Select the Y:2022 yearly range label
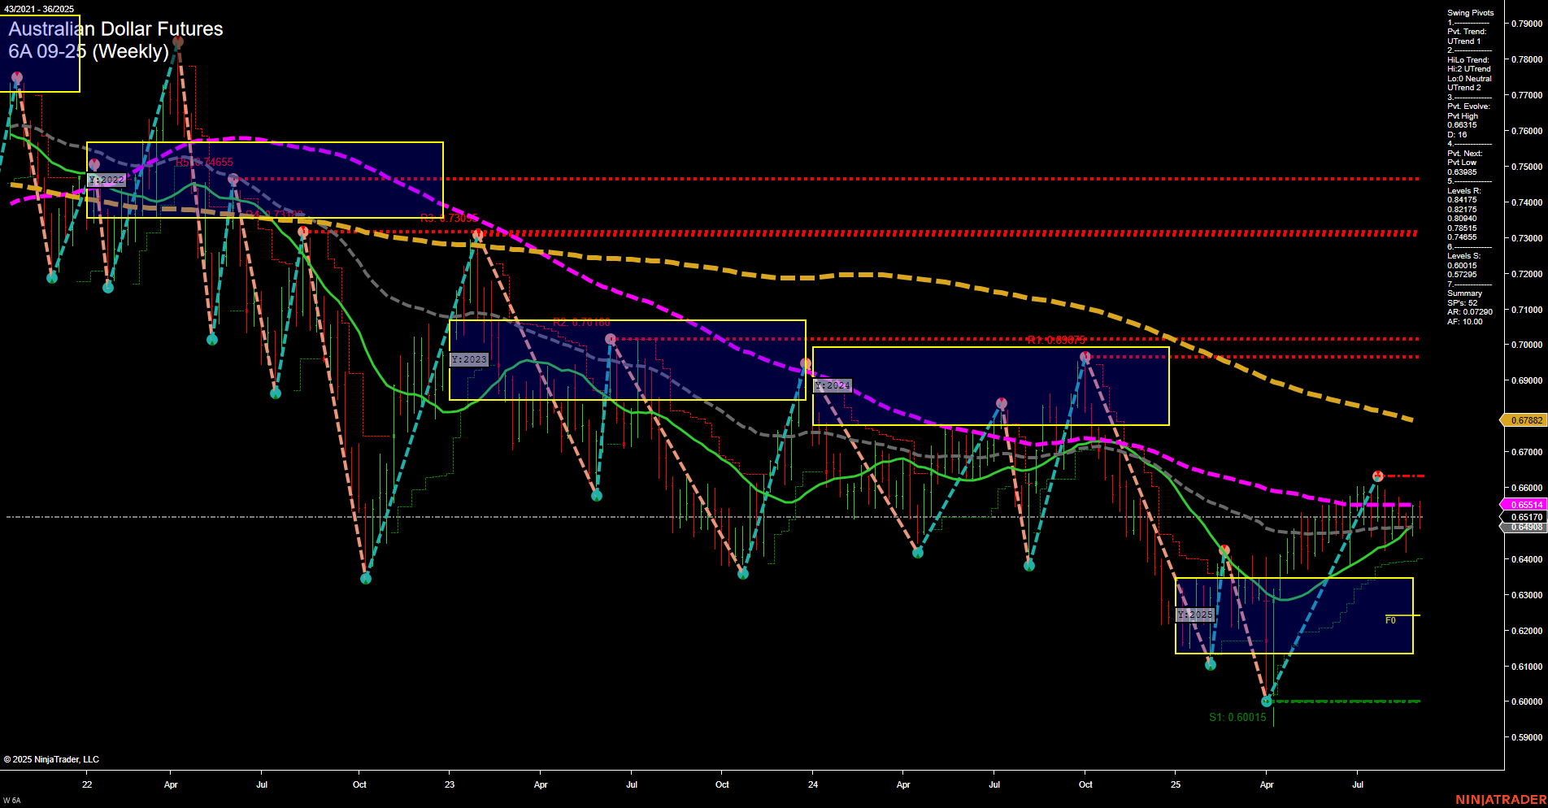The height and width of the screenshot is (808, 1548). [x=107, y=180]
